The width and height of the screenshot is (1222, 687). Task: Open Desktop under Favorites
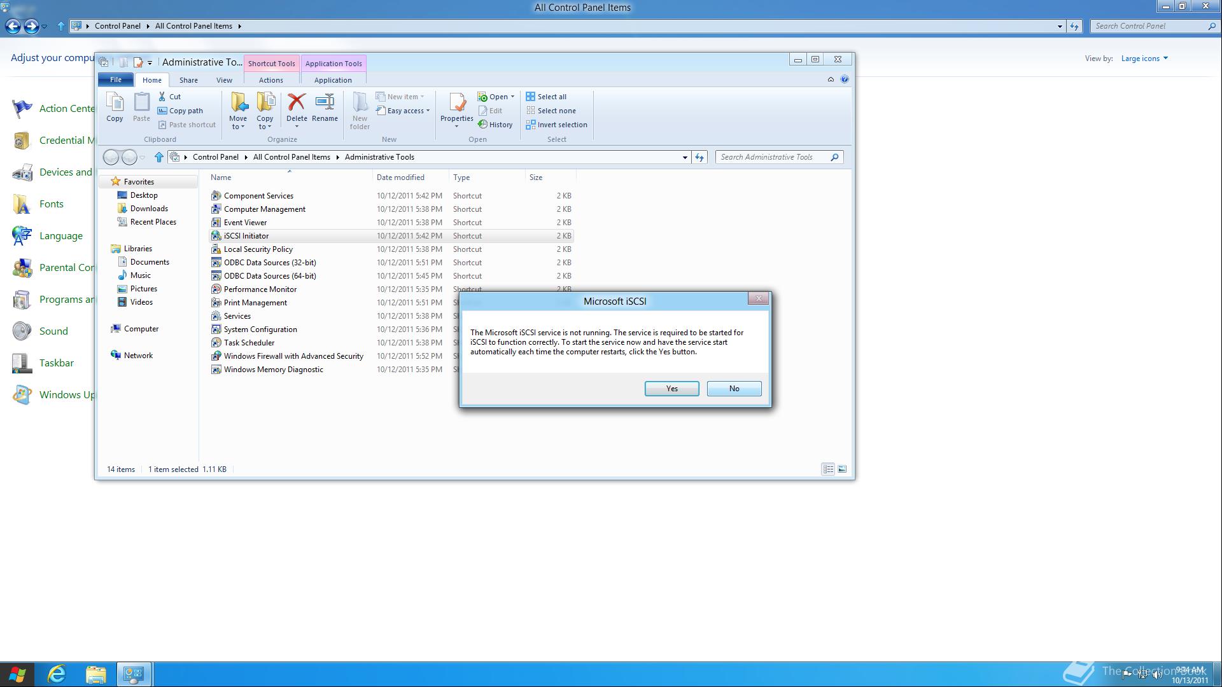click(144, 195)
